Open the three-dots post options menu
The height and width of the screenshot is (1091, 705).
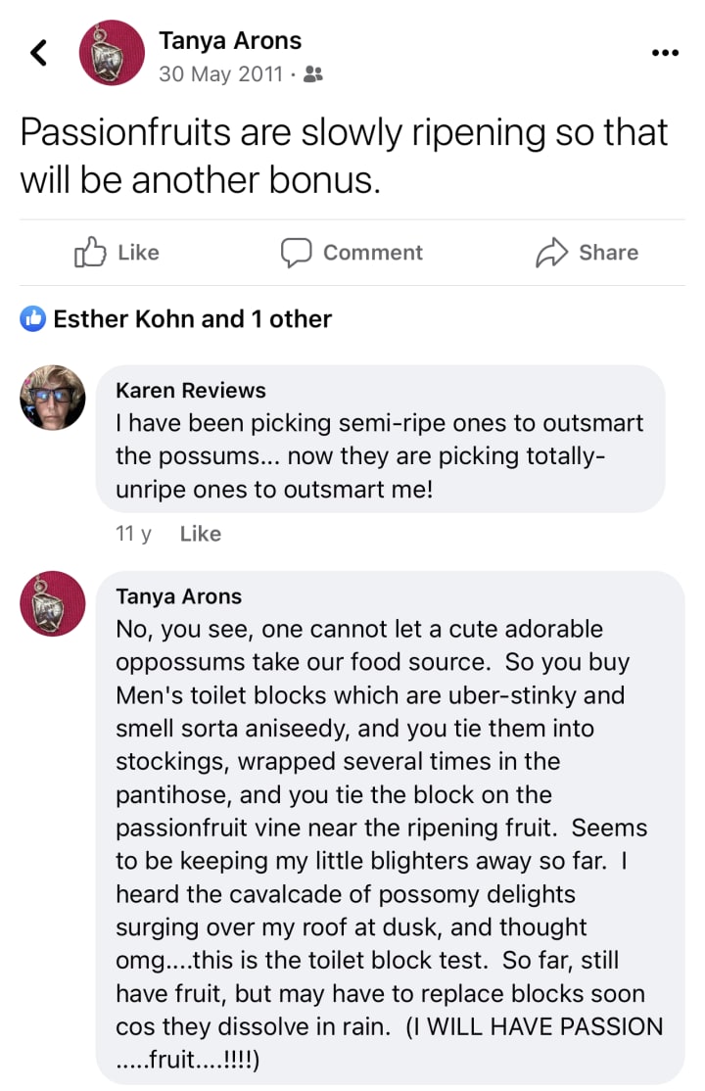[665, 53]
